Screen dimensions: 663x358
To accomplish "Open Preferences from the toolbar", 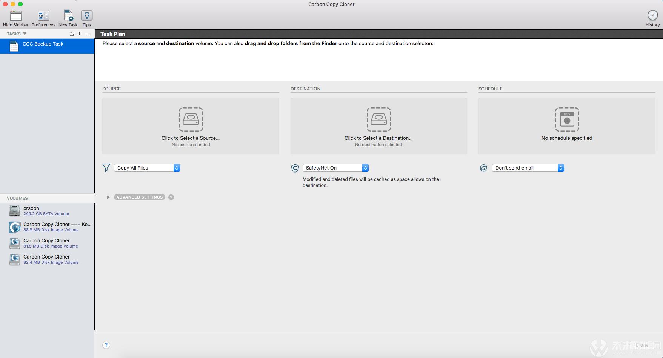I will [43, 16].
